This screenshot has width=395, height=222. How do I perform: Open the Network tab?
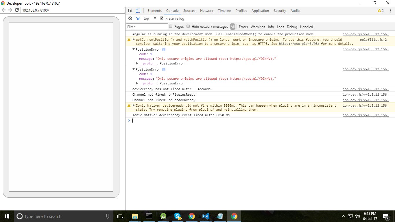tap(207, 11)
